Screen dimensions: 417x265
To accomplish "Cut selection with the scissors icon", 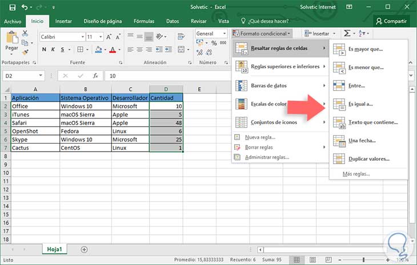I will [x=25, y=34].
